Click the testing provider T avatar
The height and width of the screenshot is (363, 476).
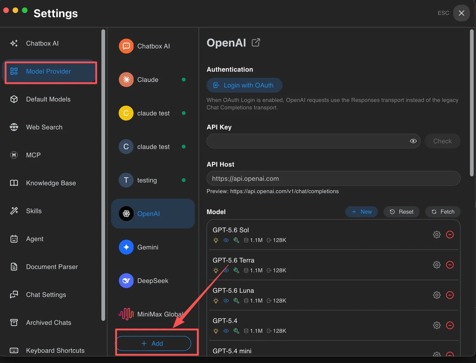[x=126, y=180]
